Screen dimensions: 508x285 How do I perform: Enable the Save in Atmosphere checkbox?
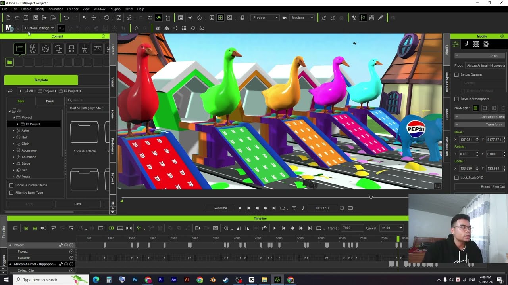coord(456,99)
